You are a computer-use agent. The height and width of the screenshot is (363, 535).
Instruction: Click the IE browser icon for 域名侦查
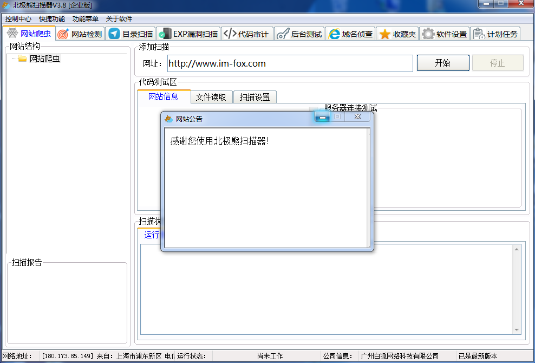tap(334, 34)
